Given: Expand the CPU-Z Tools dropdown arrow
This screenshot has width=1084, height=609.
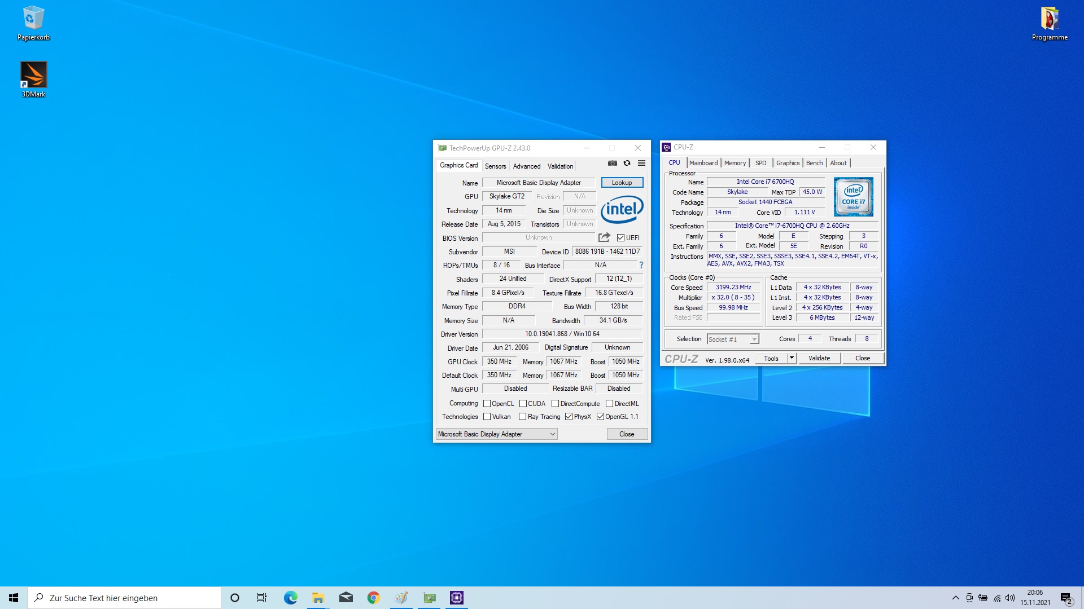Looking at the screenshot, I should coord(792,358).
